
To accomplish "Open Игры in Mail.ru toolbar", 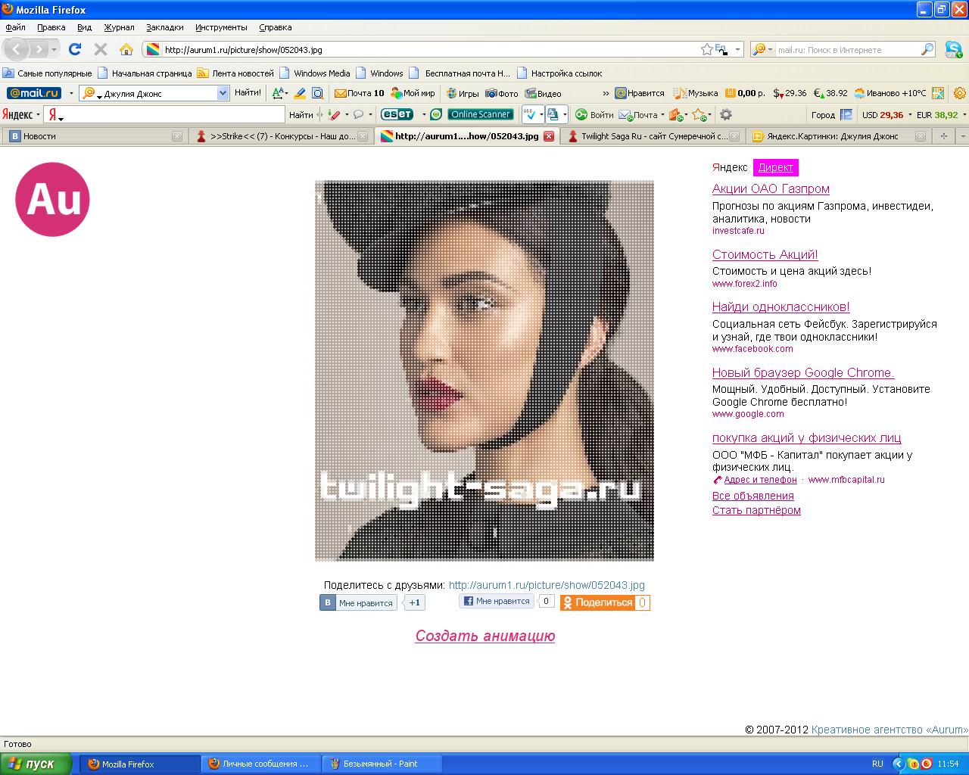I will [x=462, y=93].
